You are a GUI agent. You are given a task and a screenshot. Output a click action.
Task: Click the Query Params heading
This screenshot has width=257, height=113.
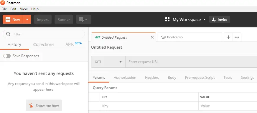pos(105,88)
